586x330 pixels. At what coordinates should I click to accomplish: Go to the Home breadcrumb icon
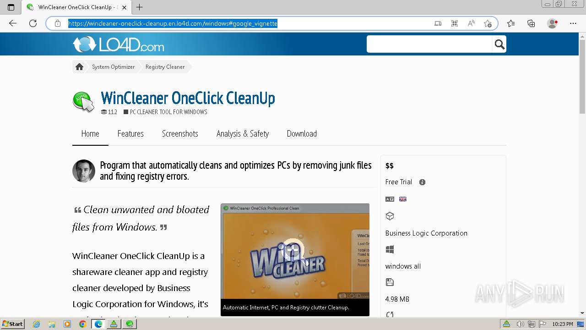[79, 67]
